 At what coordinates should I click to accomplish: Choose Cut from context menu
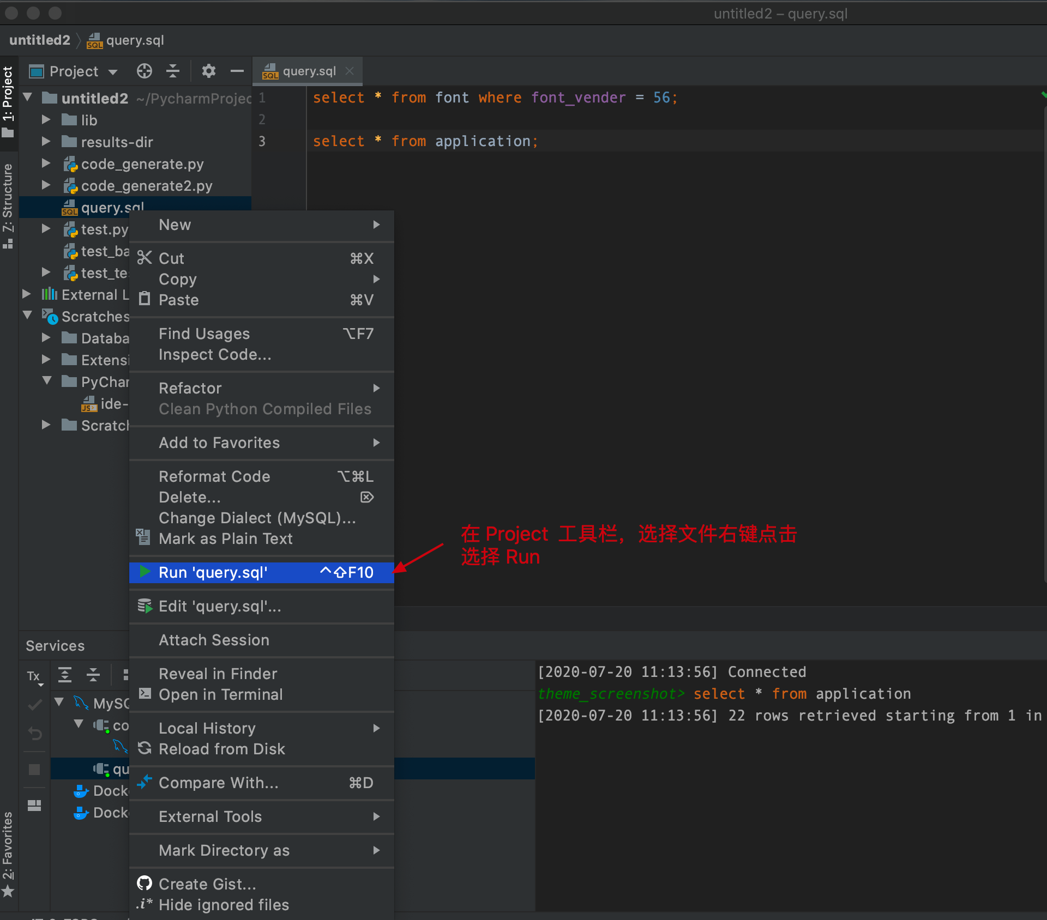click(262, 258)
